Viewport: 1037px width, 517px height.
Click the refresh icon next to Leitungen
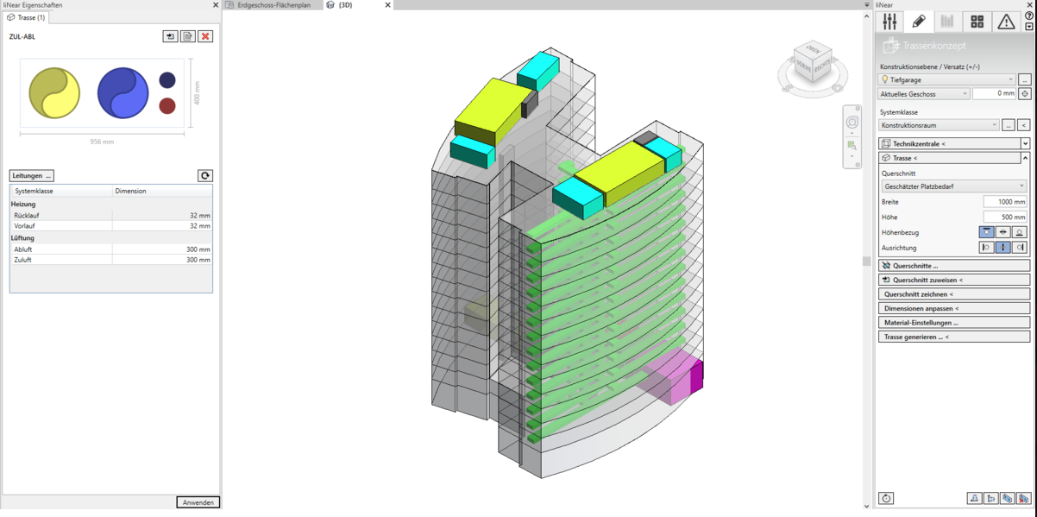(x=205, y=175)
